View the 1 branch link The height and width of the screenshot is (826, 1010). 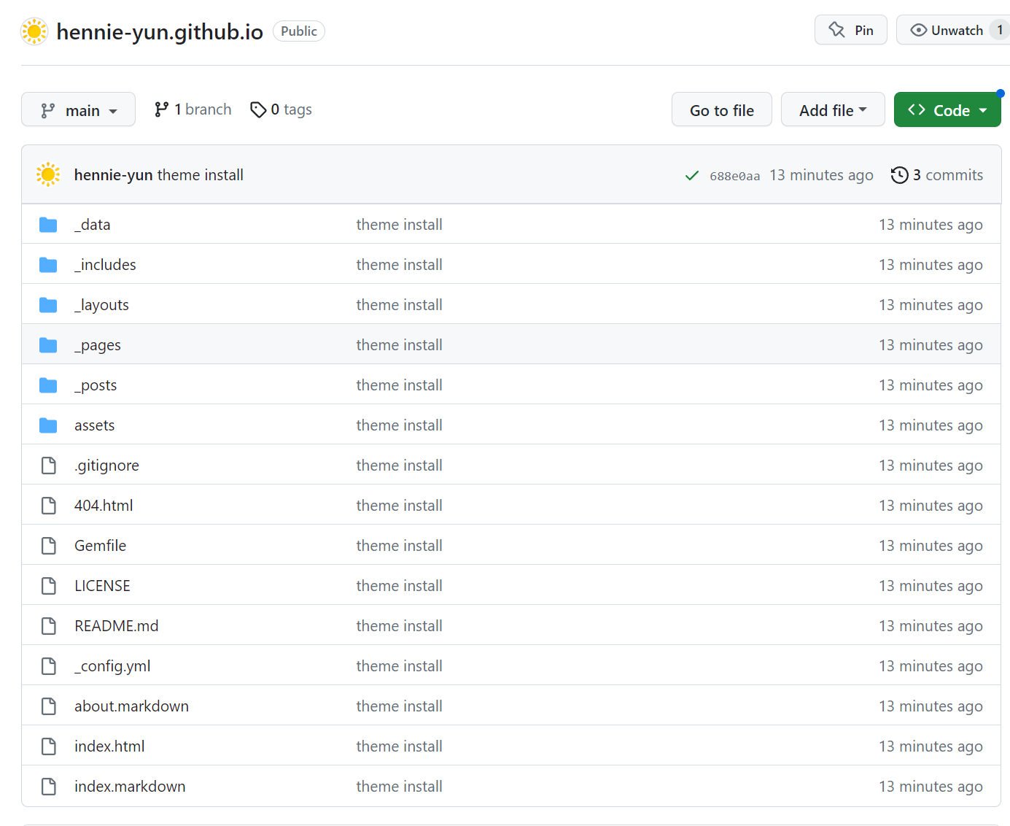193,109
